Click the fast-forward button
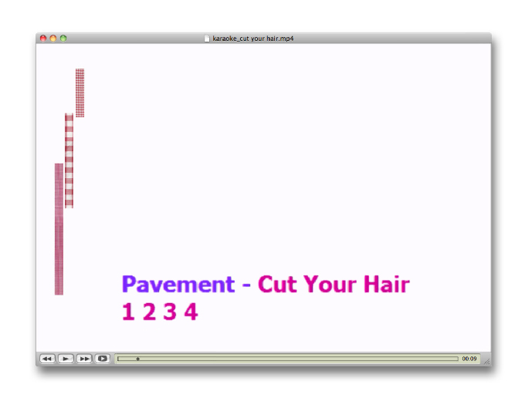The height and width of the screenshot is (408, 525). click(84, 359)
